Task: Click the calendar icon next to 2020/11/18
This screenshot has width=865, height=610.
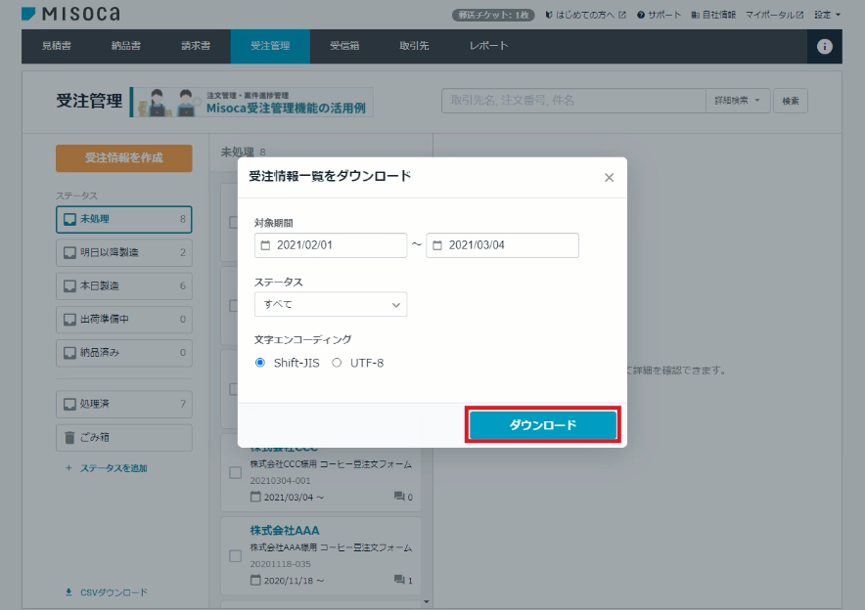Action: tap(255, 580)
